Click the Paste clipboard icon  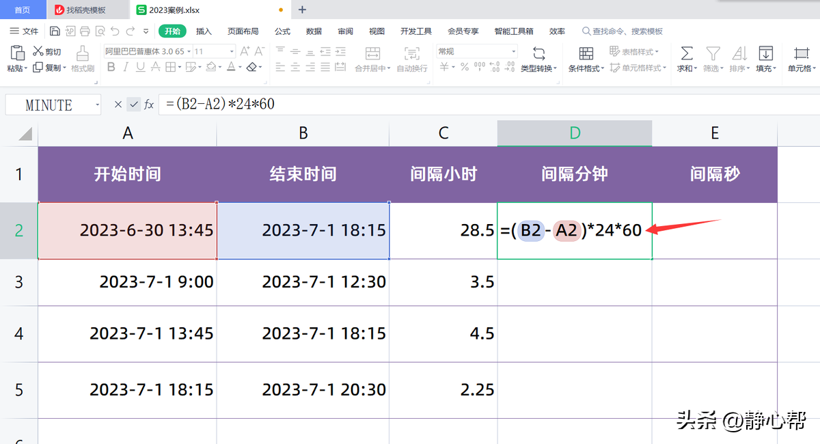pyautogui.click(x=17, y=53)
